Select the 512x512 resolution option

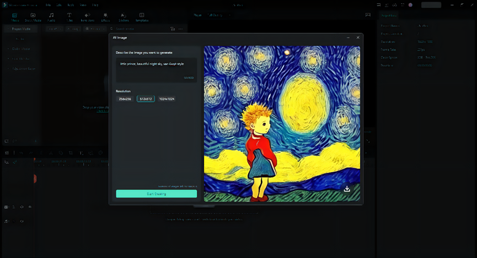click(146, 99)
